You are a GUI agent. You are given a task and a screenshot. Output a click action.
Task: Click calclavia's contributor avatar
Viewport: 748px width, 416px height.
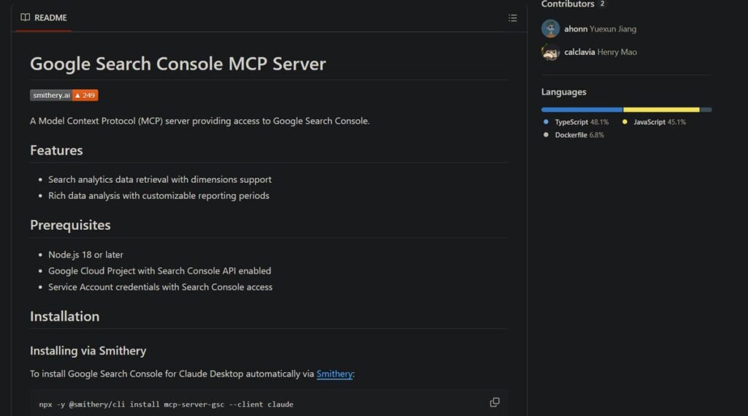550,52
